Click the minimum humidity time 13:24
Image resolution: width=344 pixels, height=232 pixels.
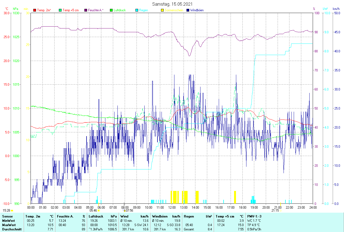click(x=62, y=220)
